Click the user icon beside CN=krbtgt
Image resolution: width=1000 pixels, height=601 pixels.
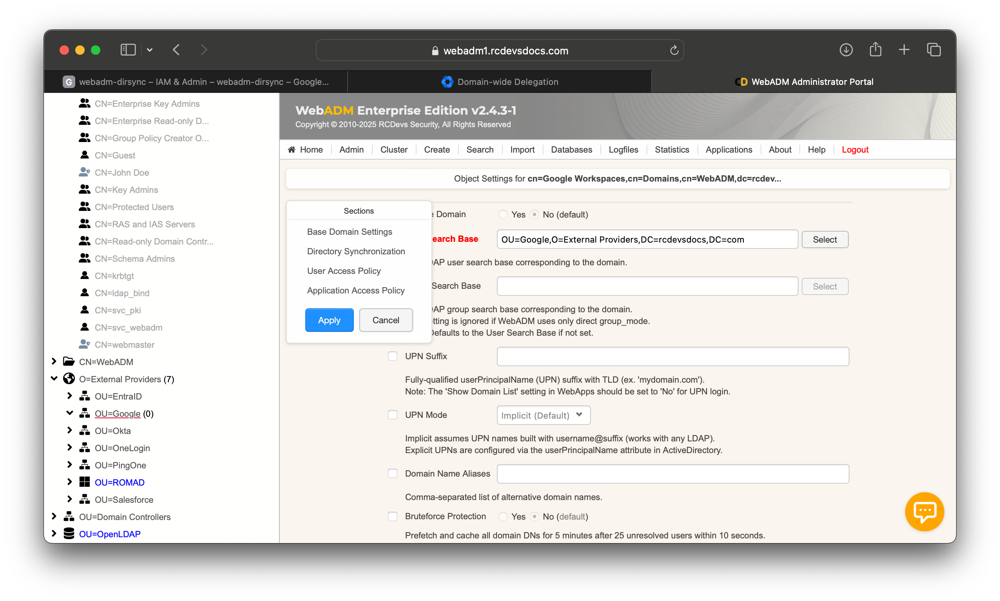(x=84, y=275)
